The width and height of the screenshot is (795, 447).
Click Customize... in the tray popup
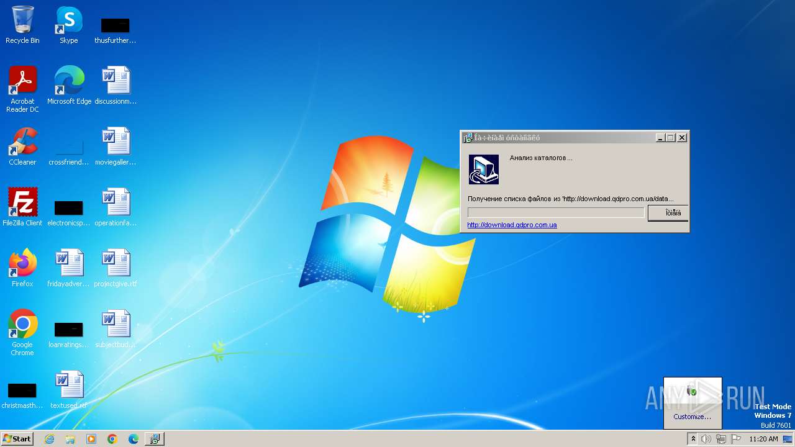tap(692, 417)
